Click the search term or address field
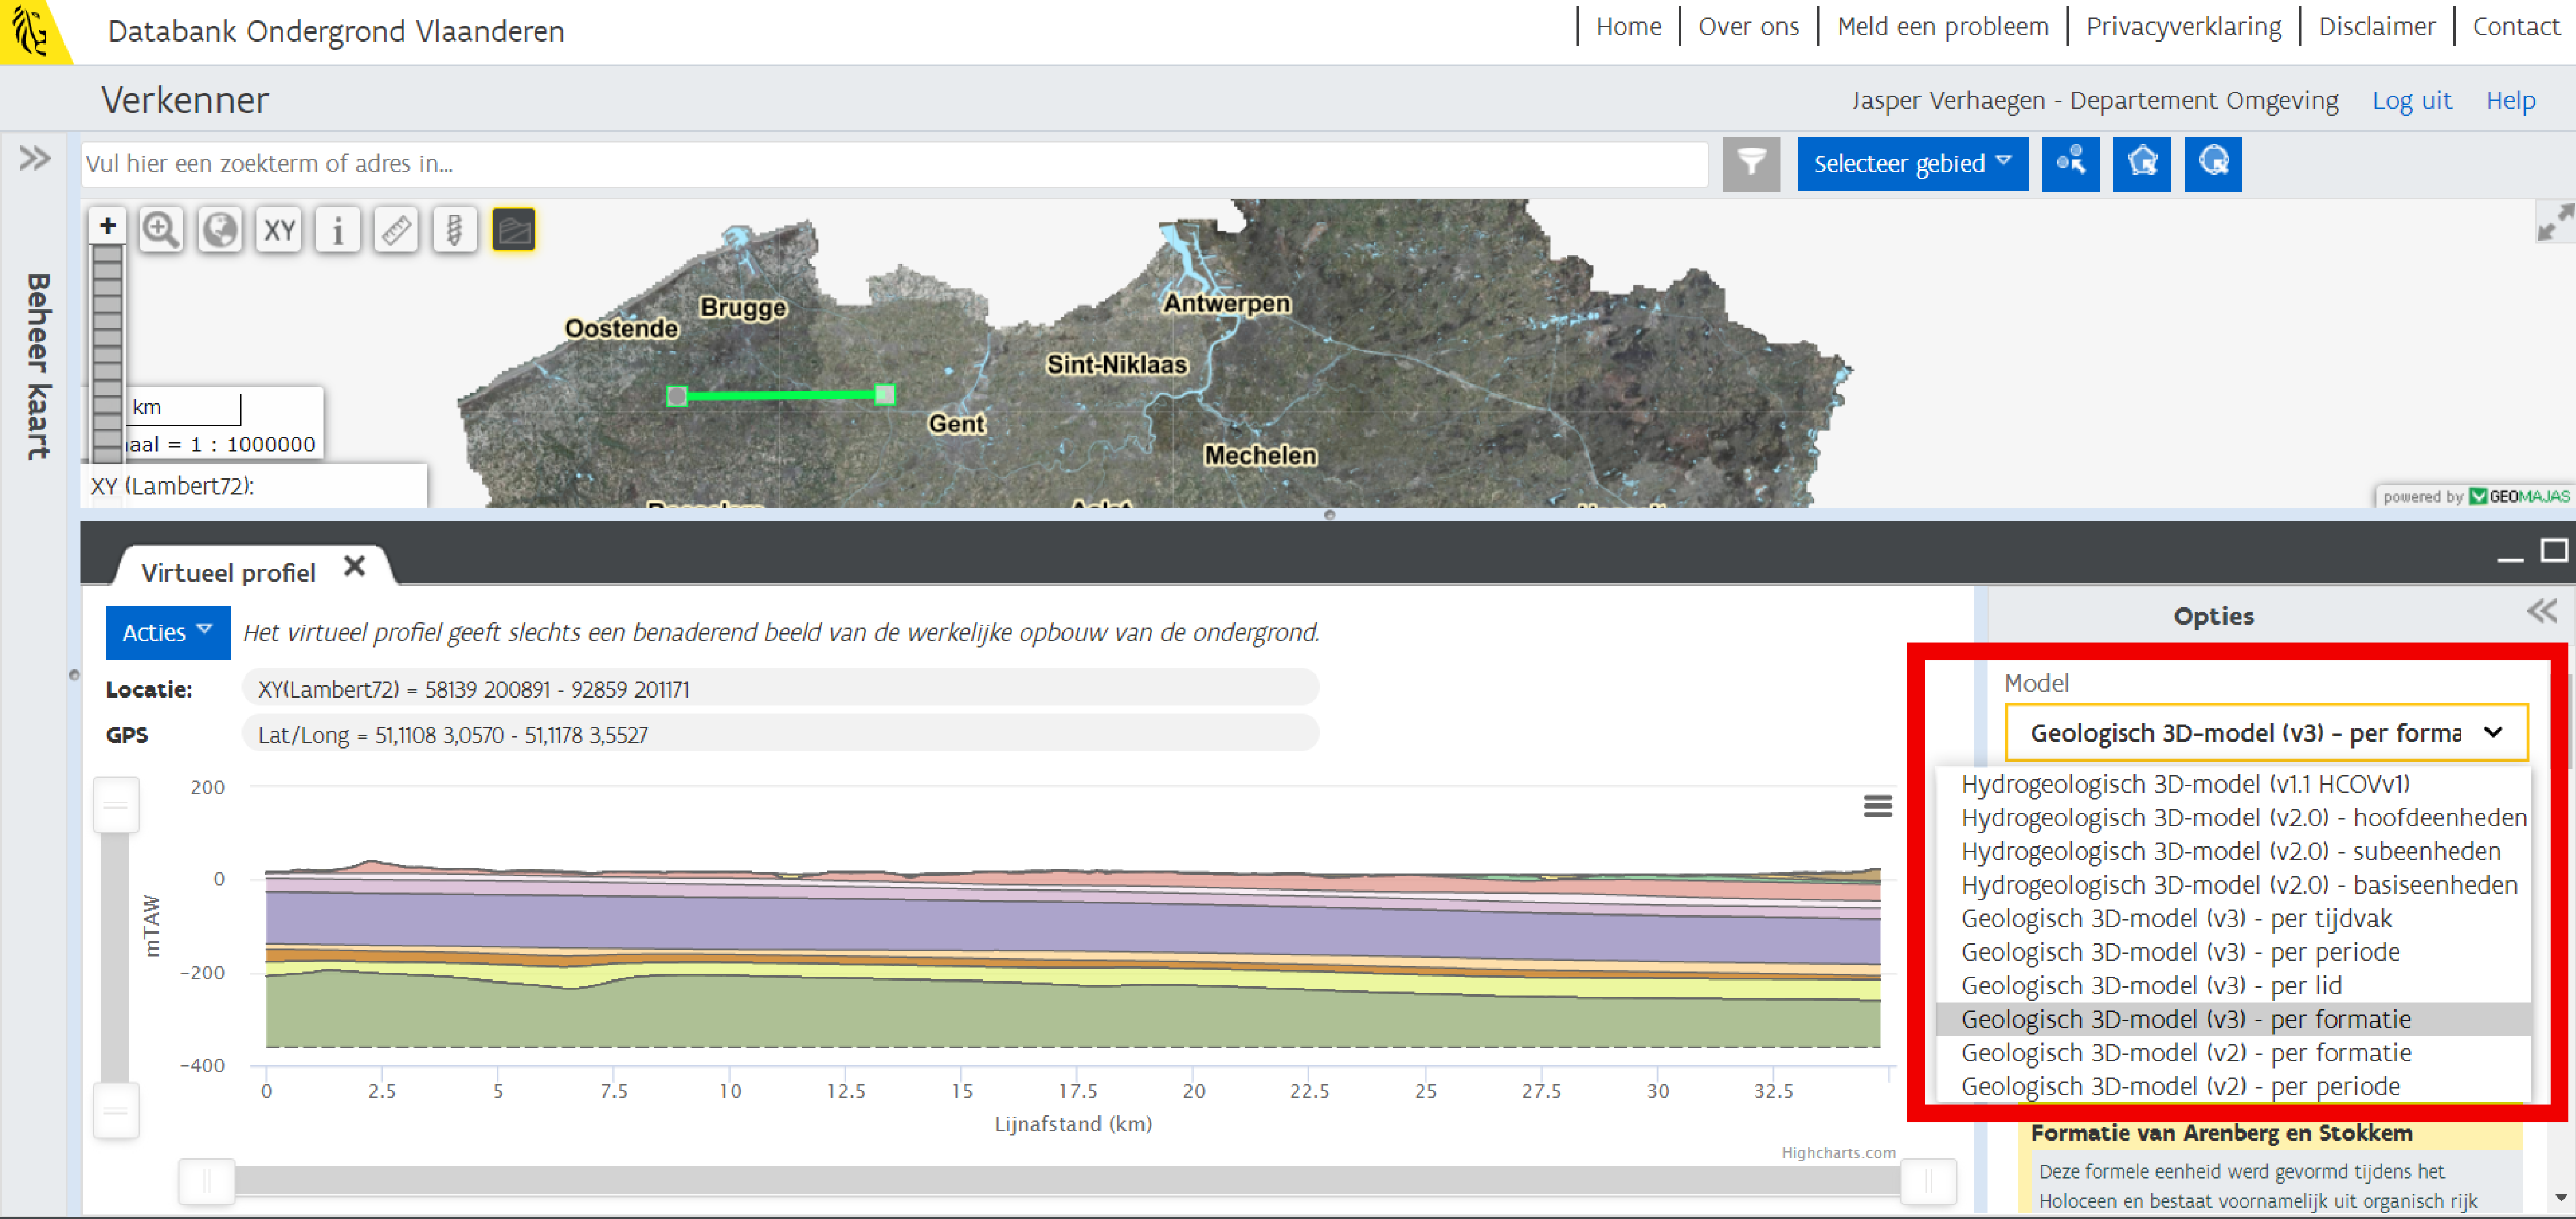This screenshot has height=1219, width=2576. click(x=894, y=163)
